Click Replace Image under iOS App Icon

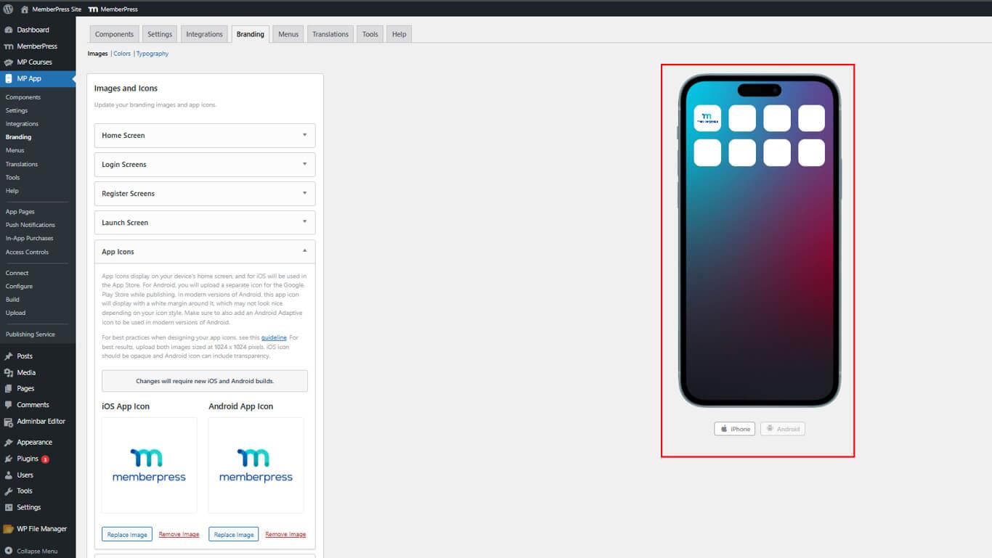[x=127, y=535]
